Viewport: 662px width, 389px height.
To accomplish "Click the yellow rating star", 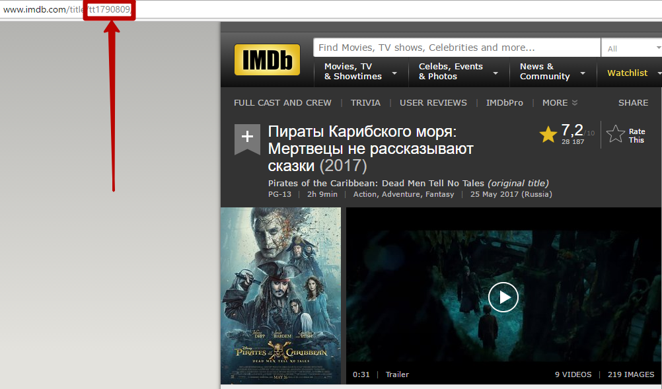I will click(x=548, y=135).
